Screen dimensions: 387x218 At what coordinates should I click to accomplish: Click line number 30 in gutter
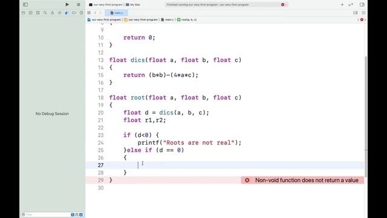[x=100, y=188]
